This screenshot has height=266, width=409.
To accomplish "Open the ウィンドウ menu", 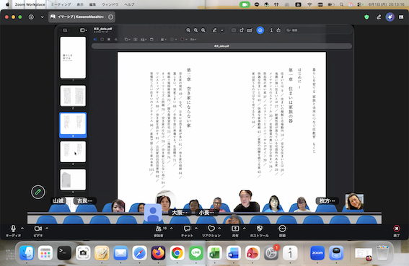I will click(x=110, y=4).
